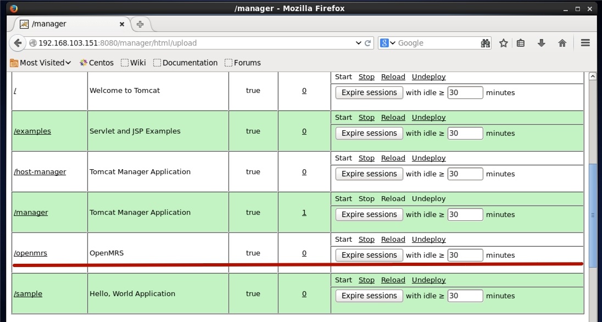Show bookmarks list icon in toolbar
602x322 pixels.
(521, 43)
